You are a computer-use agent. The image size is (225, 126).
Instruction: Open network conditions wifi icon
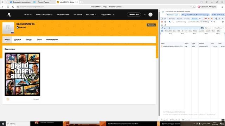pyautogui.click(x=214, y=22)
